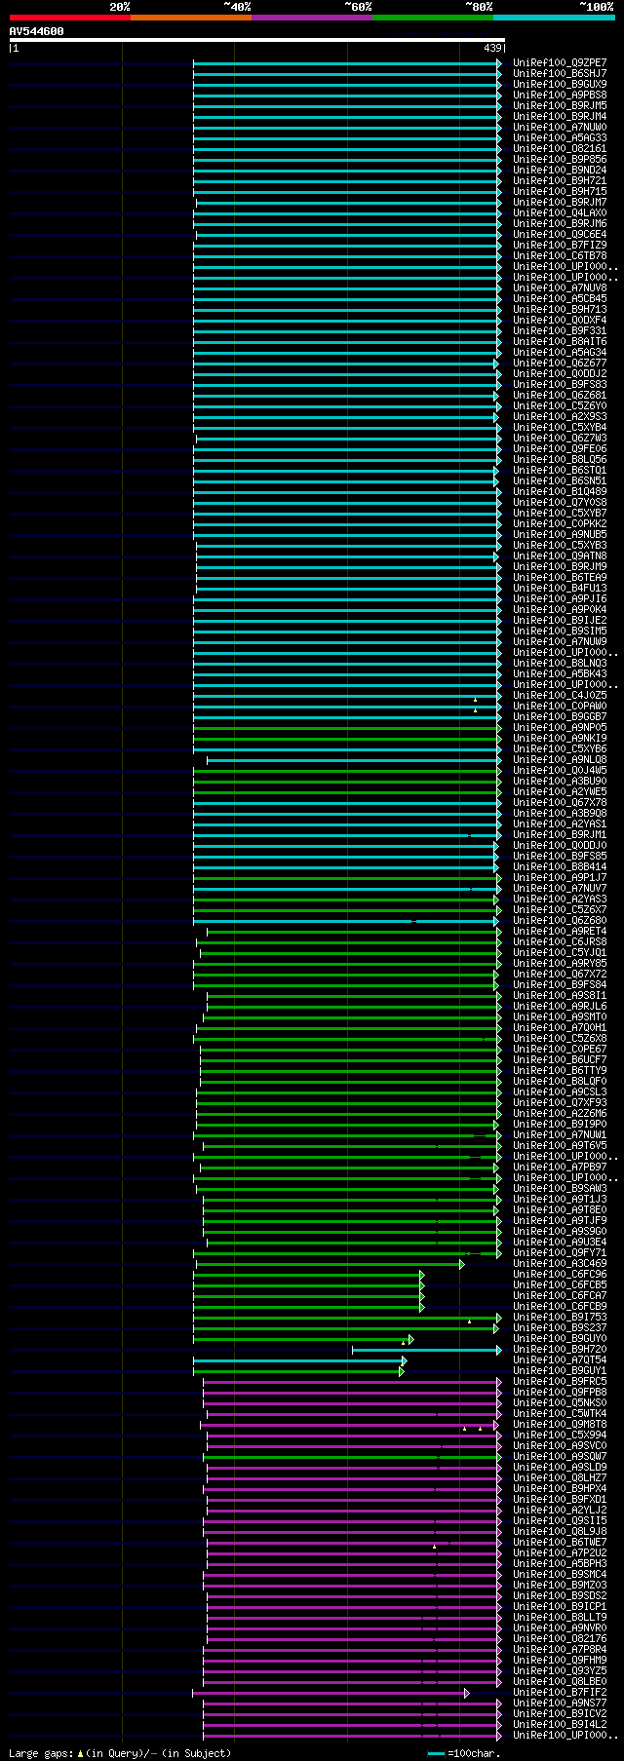
Task: Click the orange ~40% identity legend segment
Action: coord(191,18)
